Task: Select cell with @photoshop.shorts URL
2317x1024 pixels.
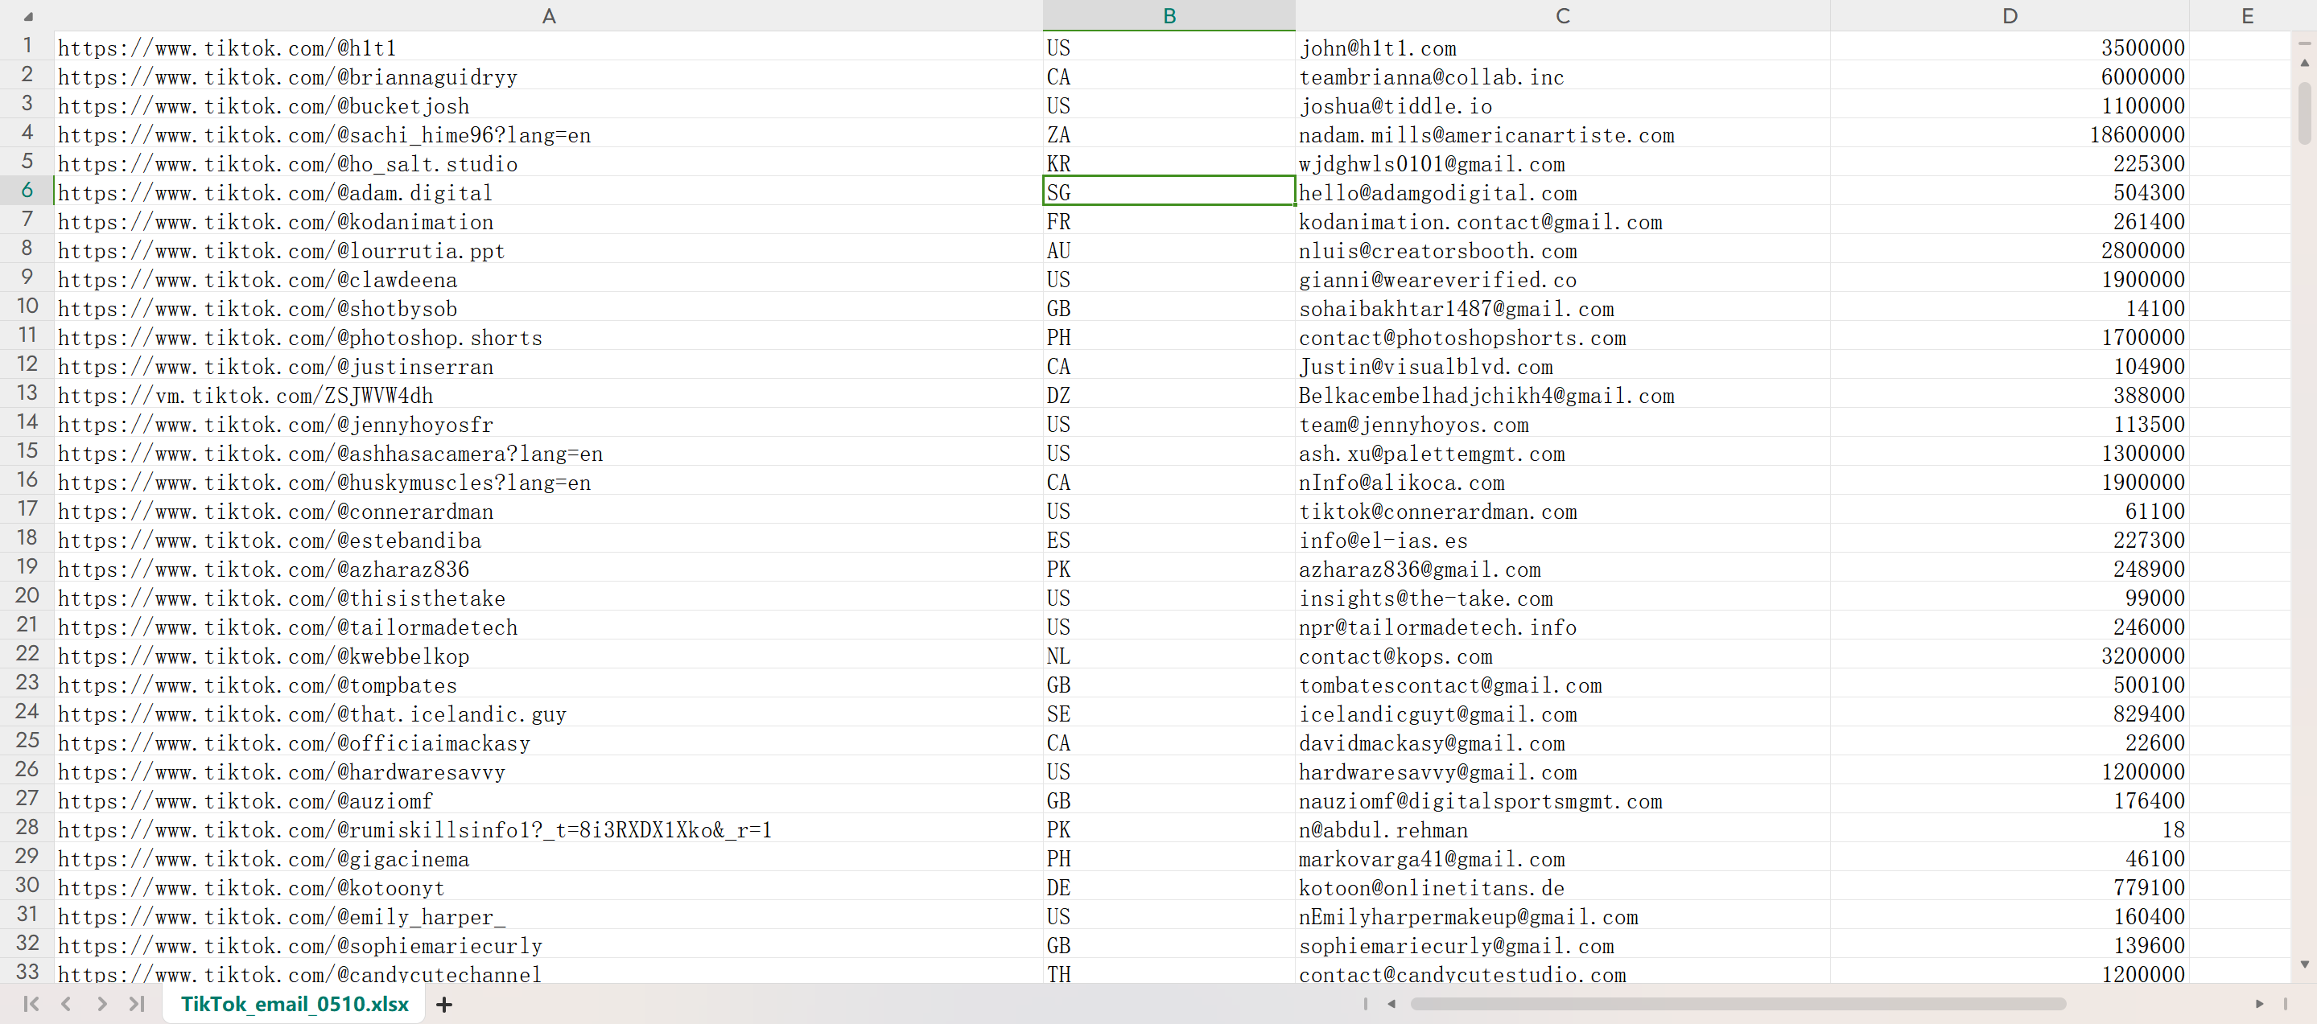Action: (549, 336)
